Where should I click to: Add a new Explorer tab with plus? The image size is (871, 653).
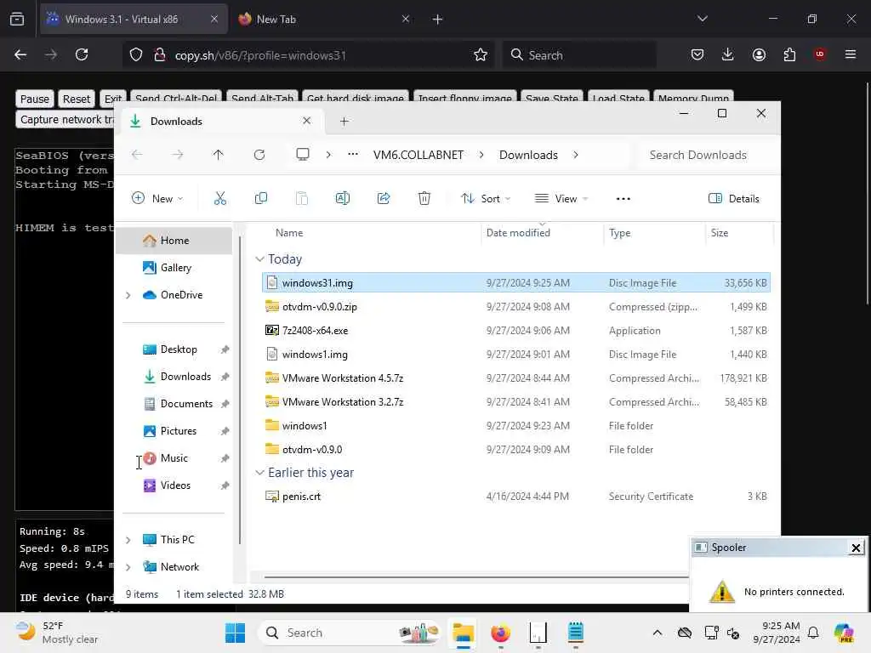[x=344, y=121]
